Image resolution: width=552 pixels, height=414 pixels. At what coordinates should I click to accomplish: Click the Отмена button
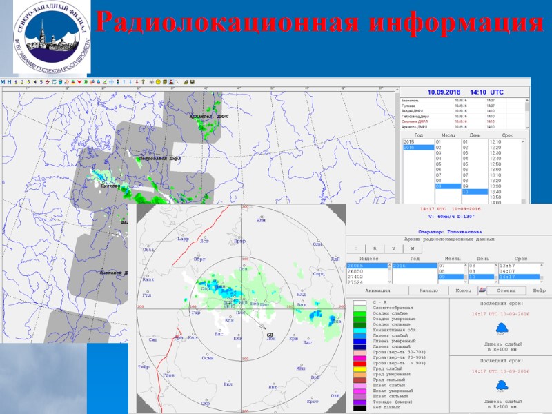click(x=506, y=290)
